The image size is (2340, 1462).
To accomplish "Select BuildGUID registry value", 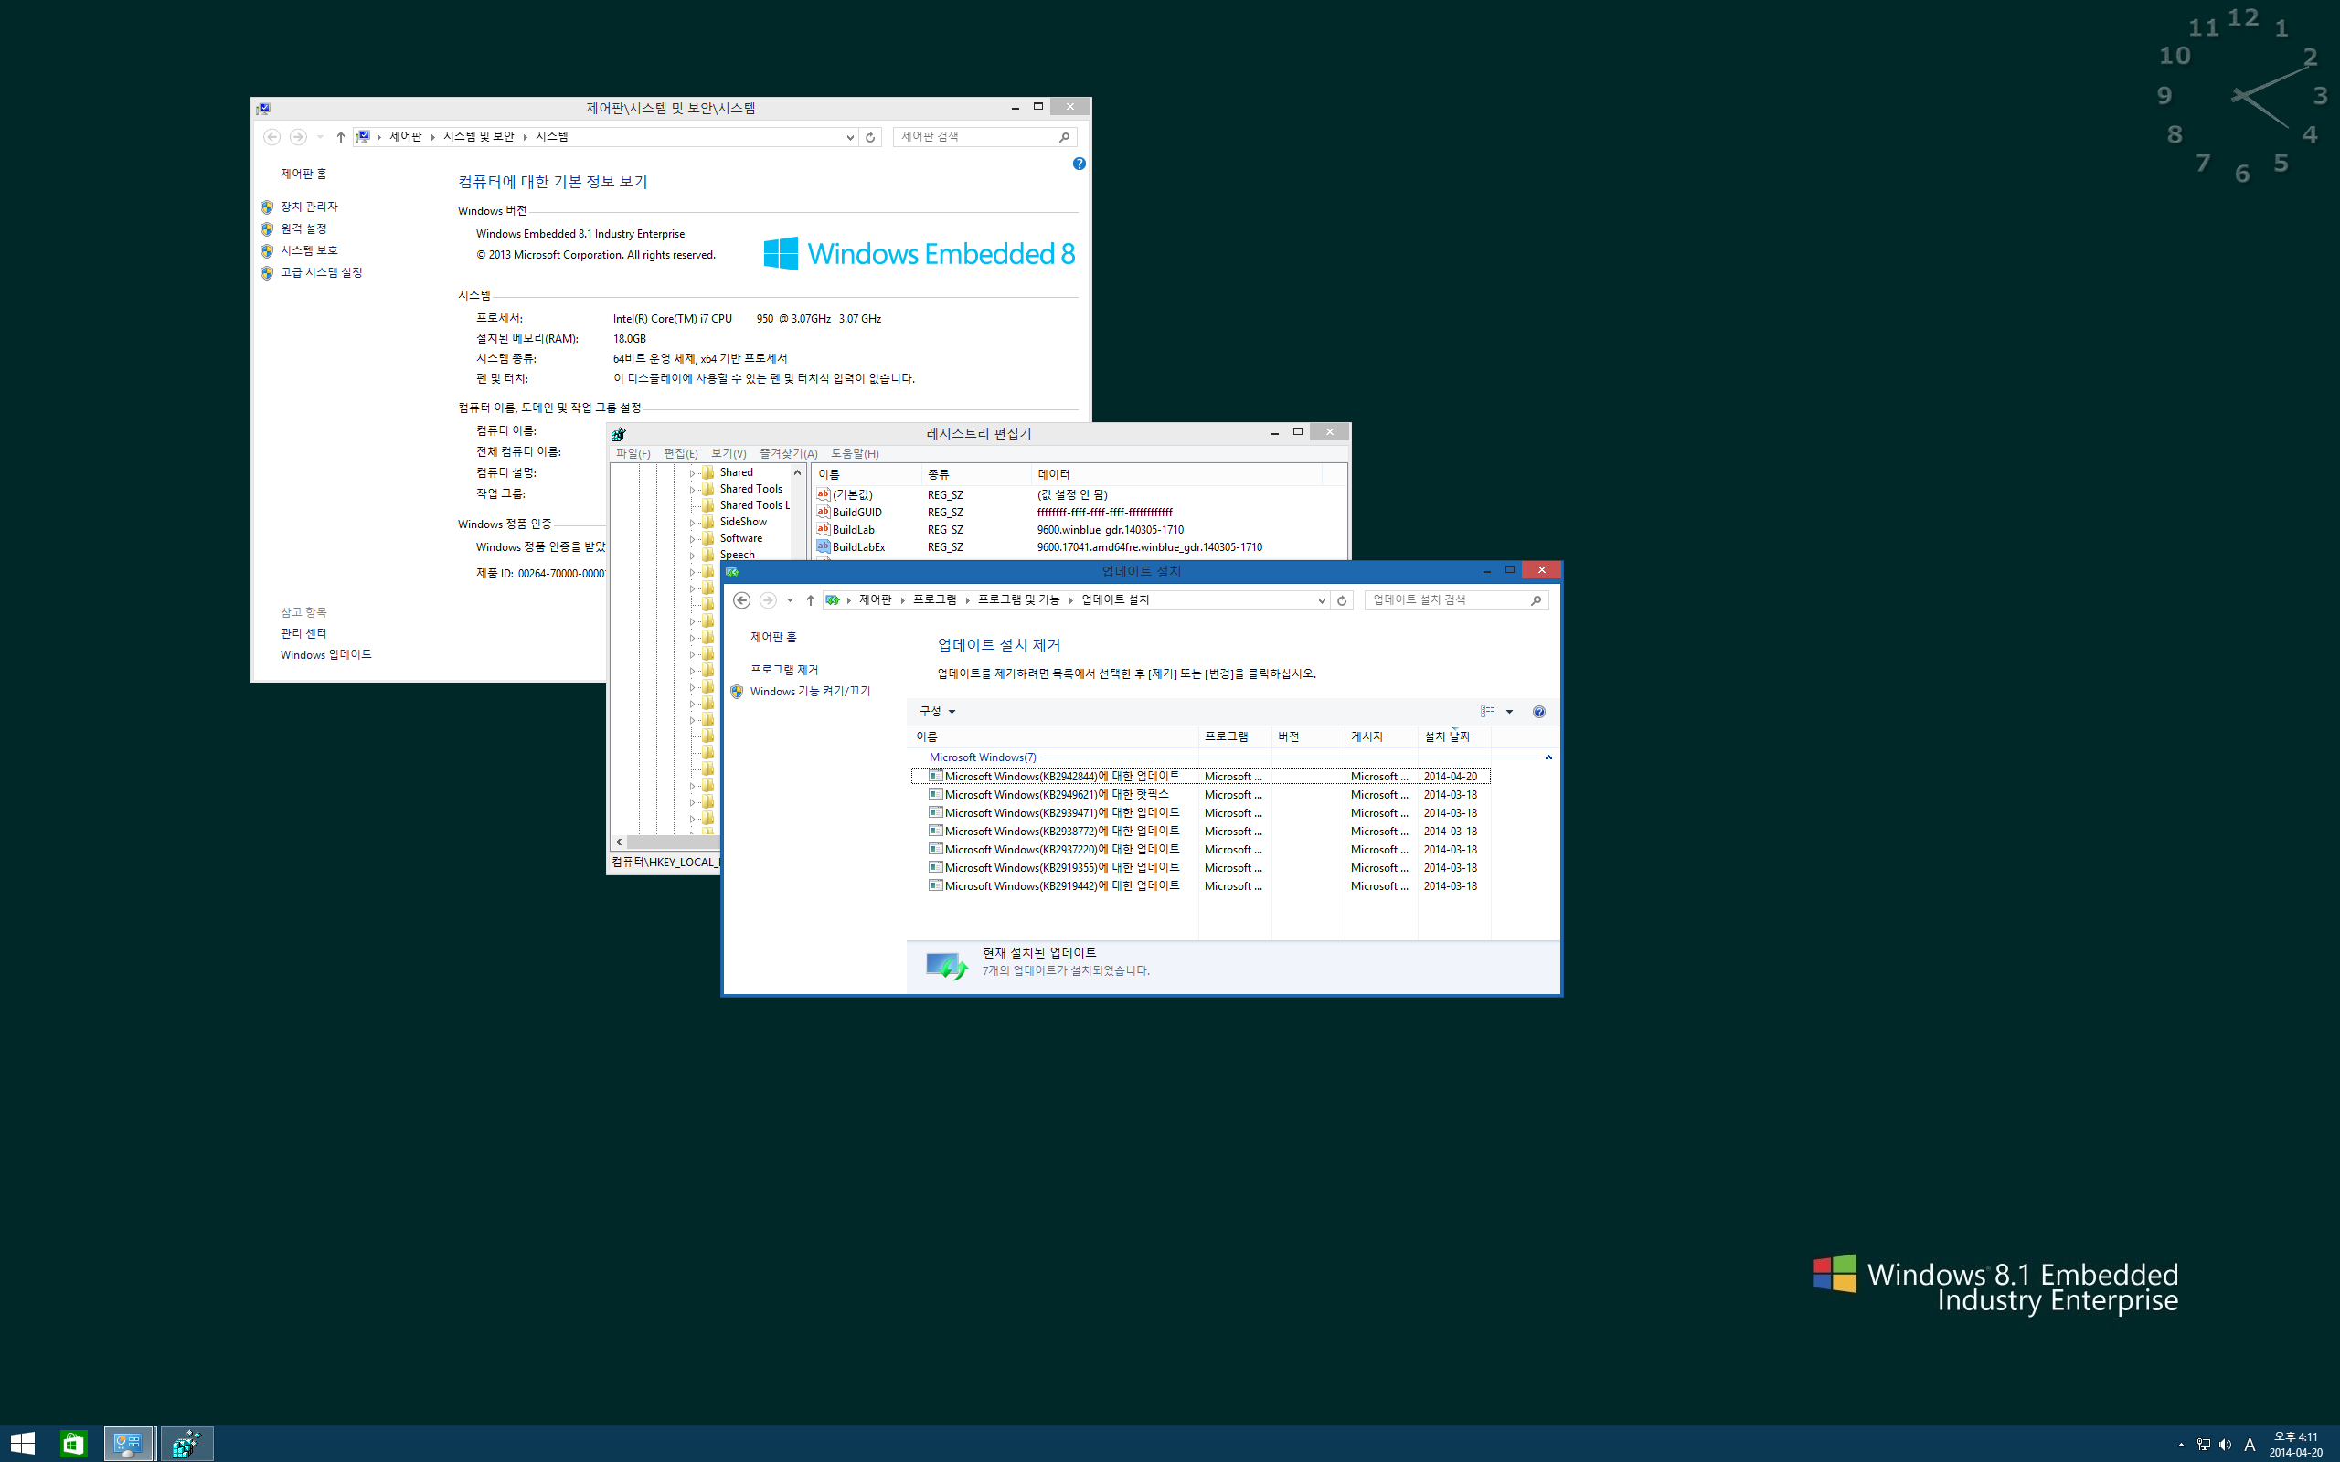I will [856, 513].
